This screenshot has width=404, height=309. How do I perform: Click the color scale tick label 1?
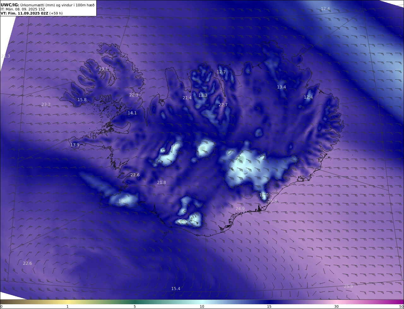68,306
